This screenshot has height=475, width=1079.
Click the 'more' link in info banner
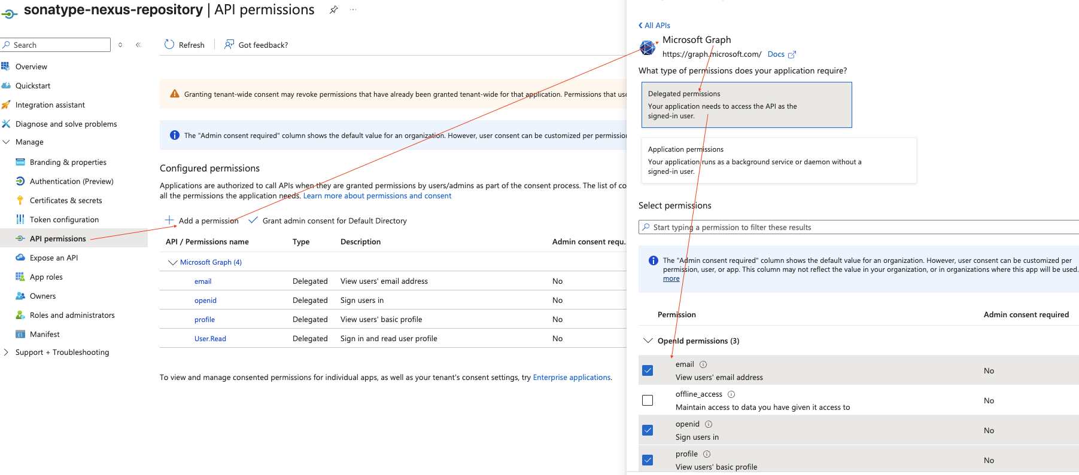[671, 278]
